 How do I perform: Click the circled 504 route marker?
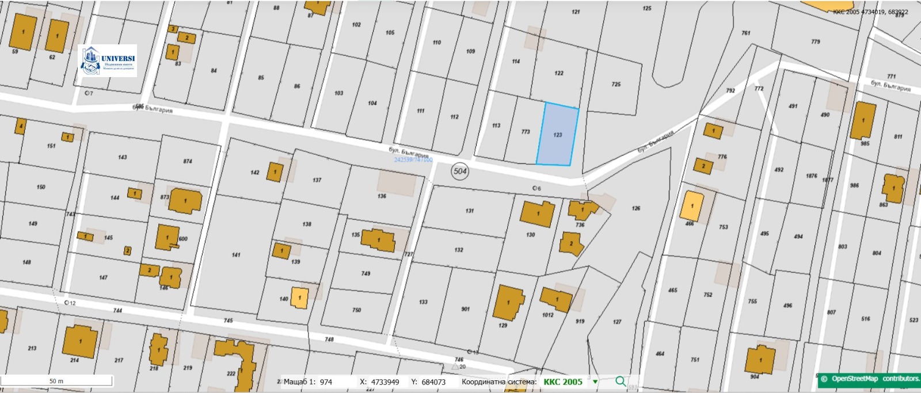460,171
